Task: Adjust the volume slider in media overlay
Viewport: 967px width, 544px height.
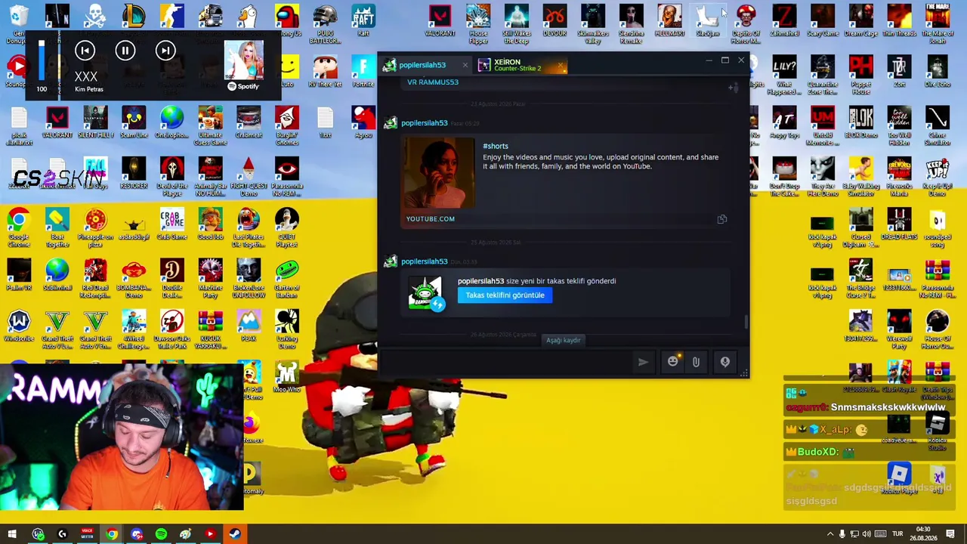Action: 42,60
